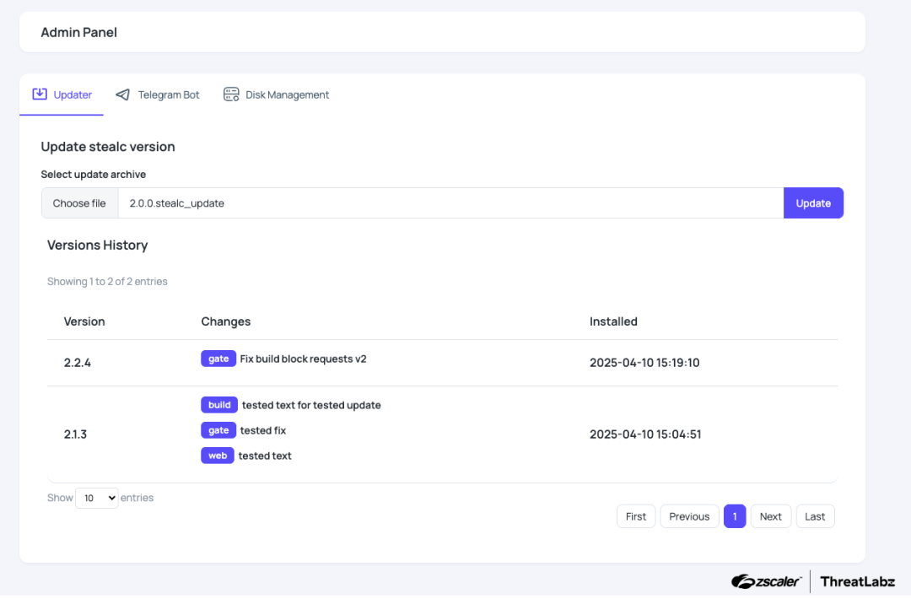Click the Update button
The image size is (911, 599).
tap(812, 202)
